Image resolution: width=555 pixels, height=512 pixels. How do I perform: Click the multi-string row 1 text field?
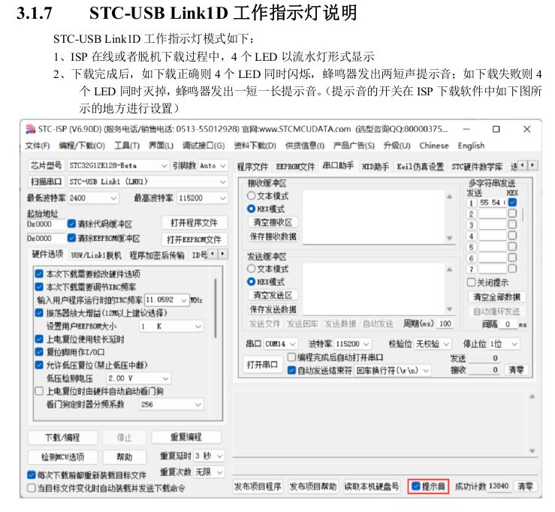click(x=492, y=203)
